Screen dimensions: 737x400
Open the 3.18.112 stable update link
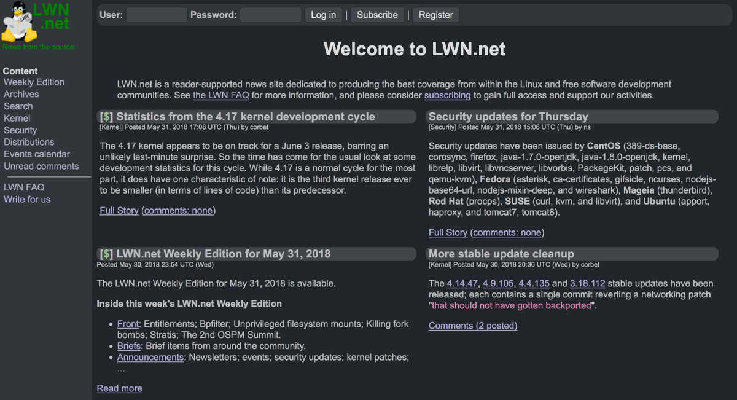click(x=588, y=283)
